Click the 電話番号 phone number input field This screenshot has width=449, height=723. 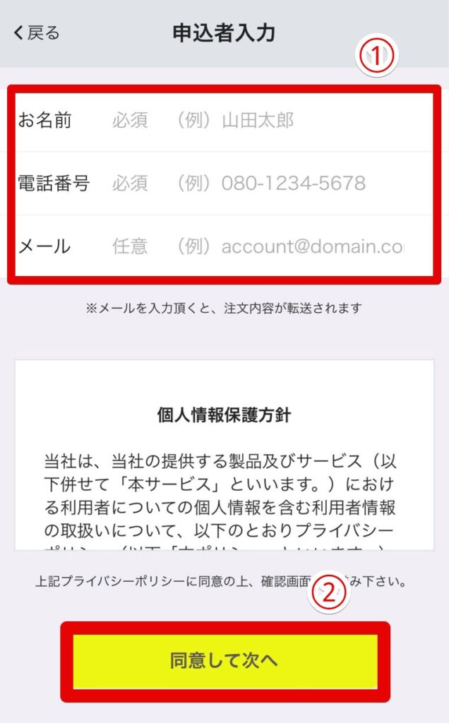224,183
